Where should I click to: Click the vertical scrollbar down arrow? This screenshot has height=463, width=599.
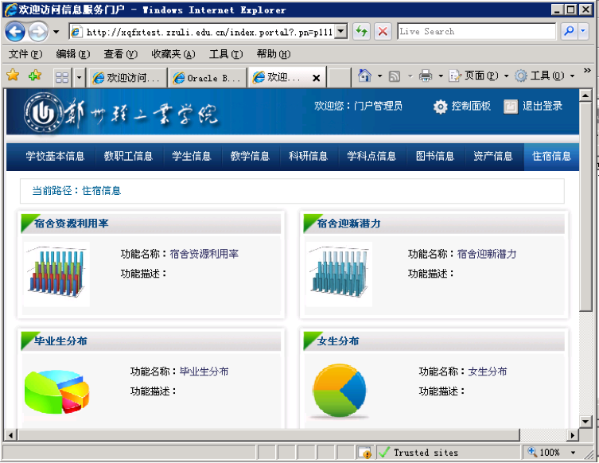point(585,422)
